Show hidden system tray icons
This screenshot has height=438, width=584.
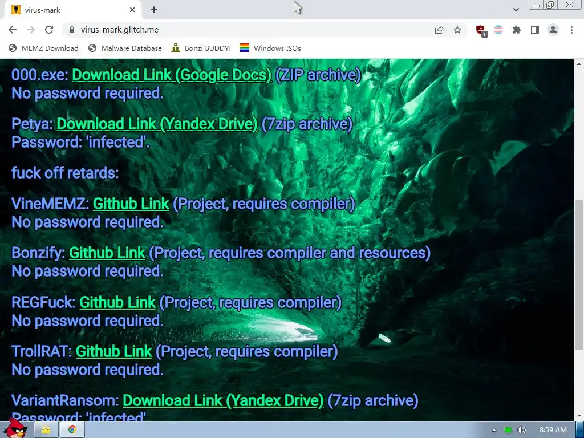click(494, 430)
